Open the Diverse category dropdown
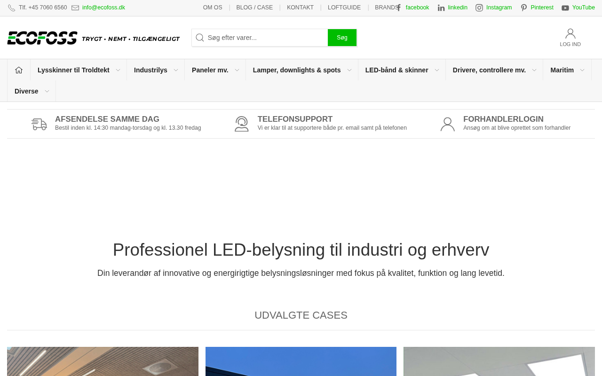Viewport: 602px width, 376px height. pos(32,91)
